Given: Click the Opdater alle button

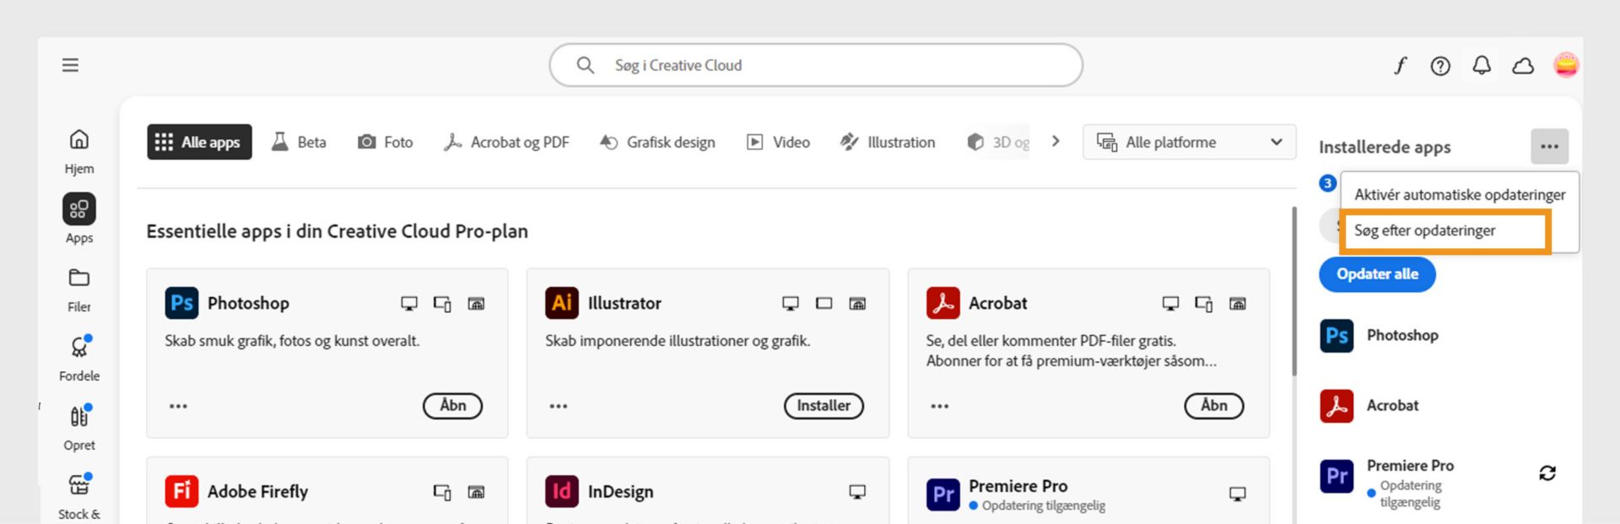Looking at the screenshot, I should 1377,274.
